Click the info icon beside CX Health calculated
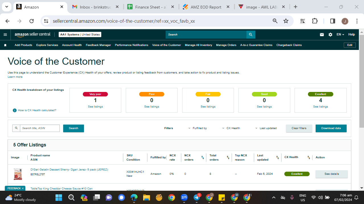364x204 pixels. (15, 110)
